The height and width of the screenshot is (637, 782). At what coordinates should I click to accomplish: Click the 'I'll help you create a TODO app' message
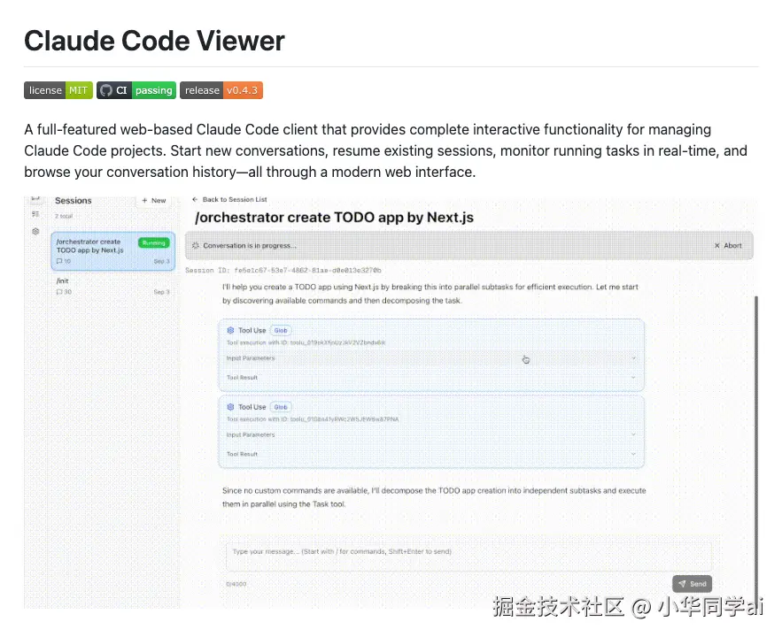pyautogui.click(x=430, y=294)
